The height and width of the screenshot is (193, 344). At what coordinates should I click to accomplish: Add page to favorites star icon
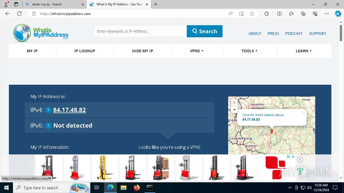click(252, 14)
